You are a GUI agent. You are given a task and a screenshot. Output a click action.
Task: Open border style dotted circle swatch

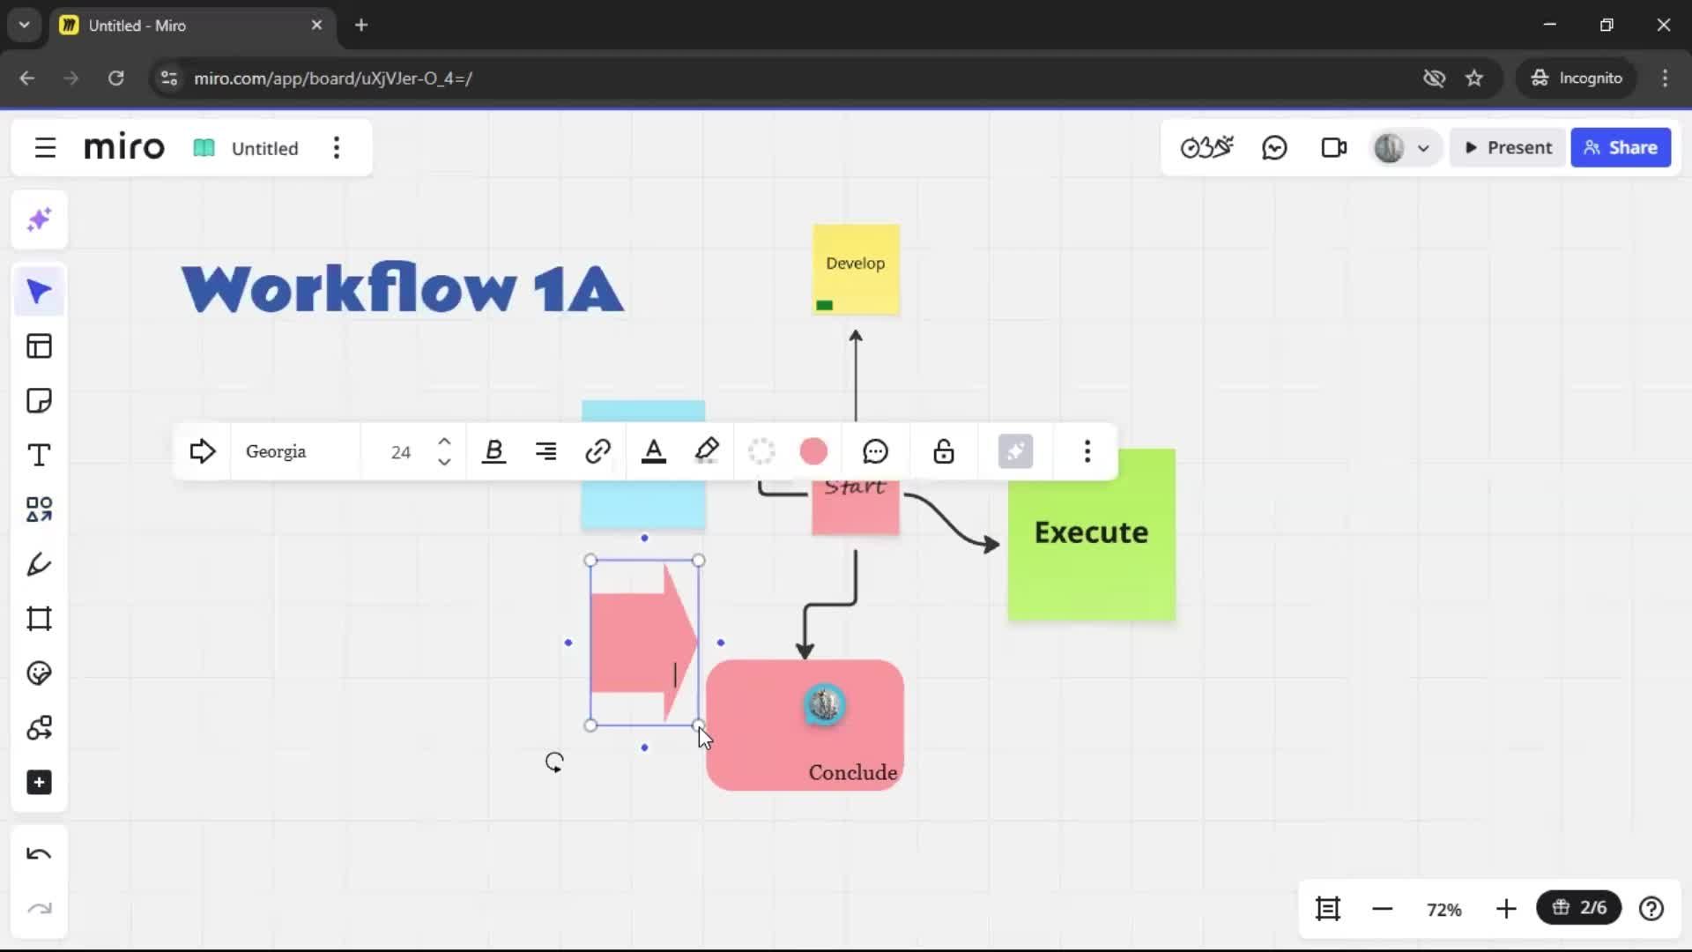click(x=761, y=451)
